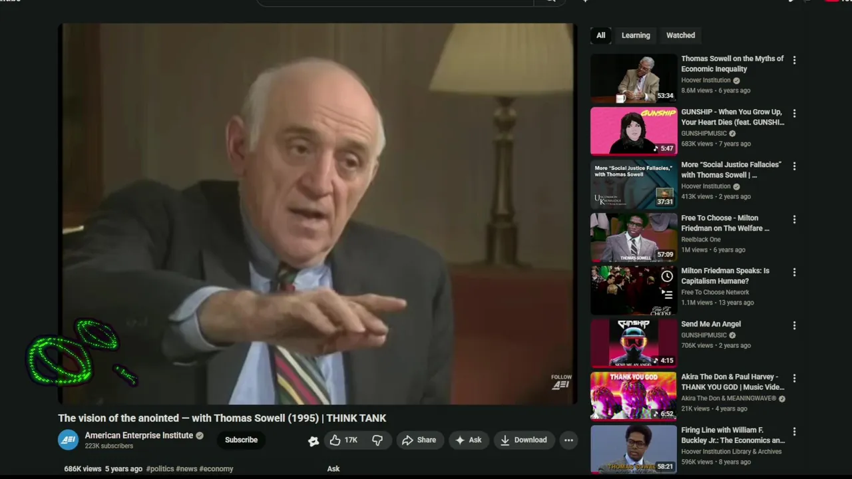Viewport: 852px width, 479px height.
Task: Select the All filter chip
Action: [601, 35]
